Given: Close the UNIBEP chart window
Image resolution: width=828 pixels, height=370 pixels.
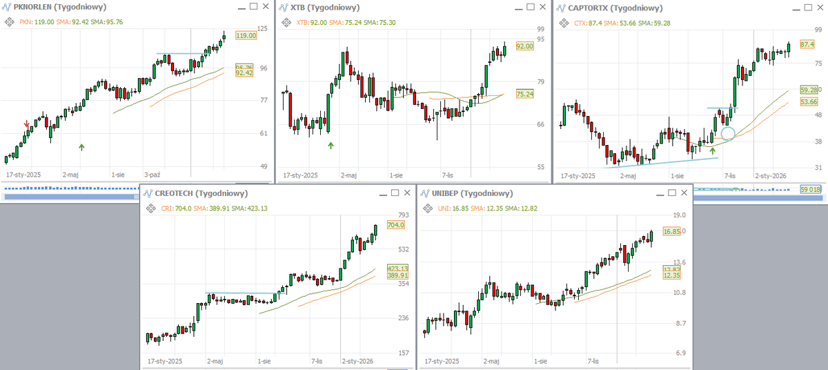Looking at the screenshot, I should pyautogui.click(x=685, y=193).
